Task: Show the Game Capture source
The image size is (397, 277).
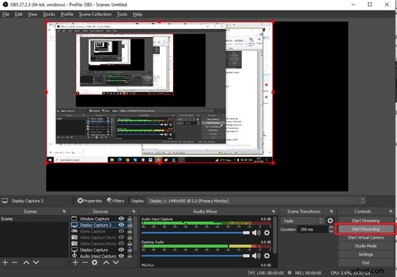Action: click(121, 231)
